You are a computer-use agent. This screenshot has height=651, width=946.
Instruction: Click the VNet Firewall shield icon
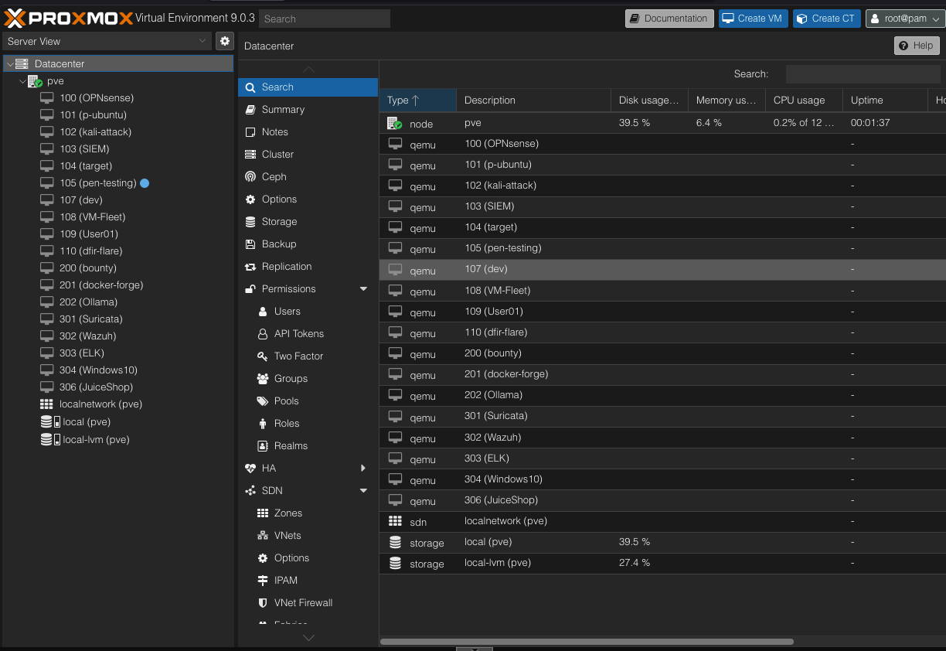point(263,603)
